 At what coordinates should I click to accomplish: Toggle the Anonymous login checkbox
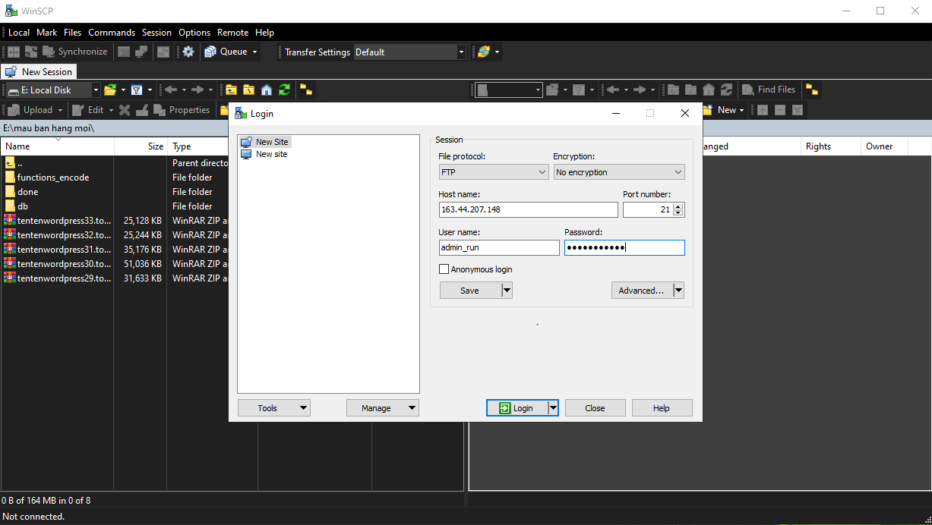tap(444, 269)
